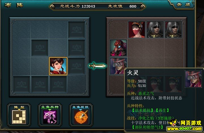204x133 pixels.
Task: Select the first helmeted soldier enemy portrait
Action: pos(155,30)
